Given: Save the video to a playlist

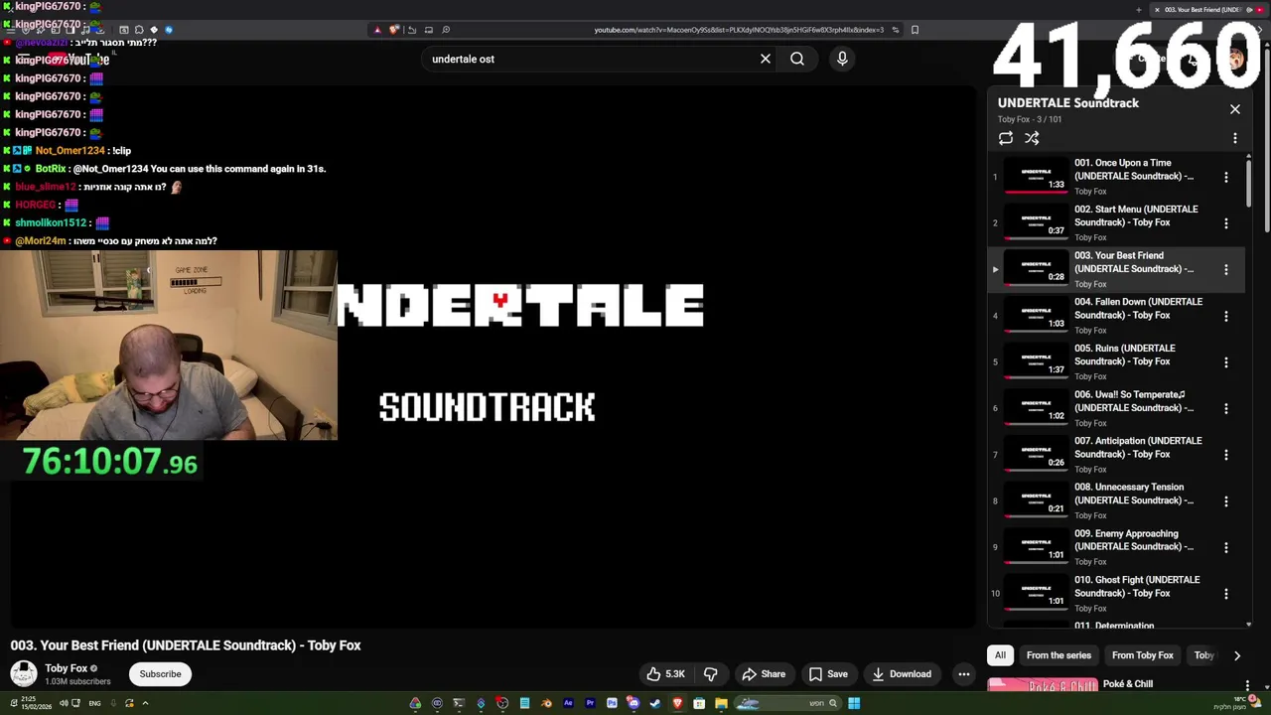Looking at the screenshot, I should [x=828, y=674].
